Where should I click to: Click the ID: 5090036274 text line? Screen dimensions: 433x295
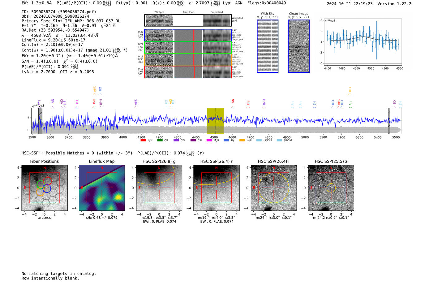pos(59,12)
